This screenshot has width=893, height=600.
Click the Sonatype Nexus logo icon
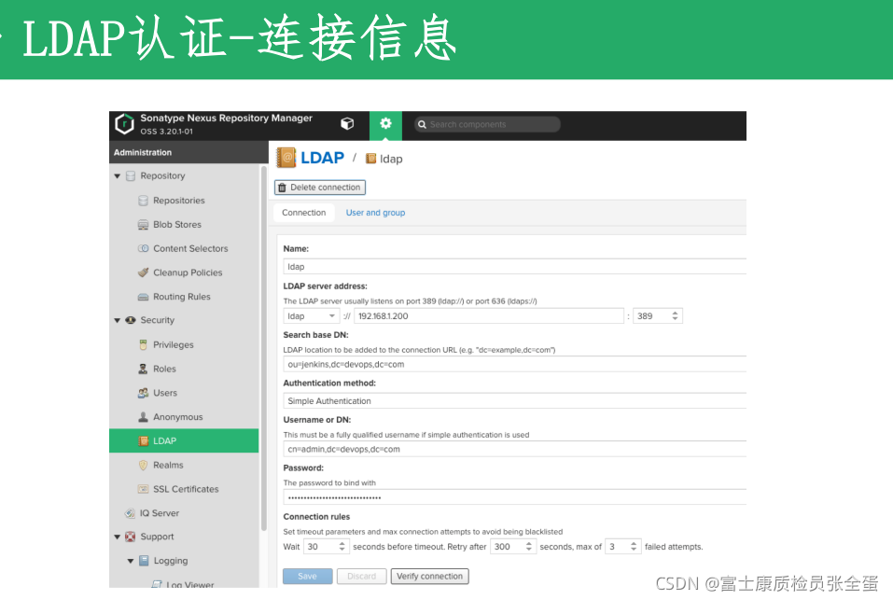(124, 123)
